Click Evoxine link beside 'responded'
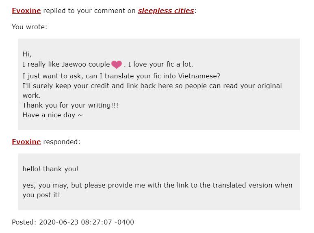This screenshot has width=314, height=233. click(26, 142)
